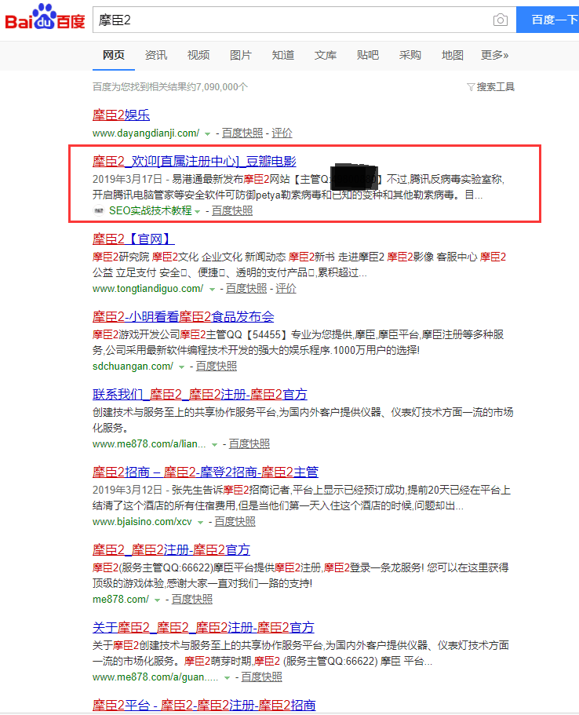Open 百度快照 for me878.com/ result

pos(192,599)
